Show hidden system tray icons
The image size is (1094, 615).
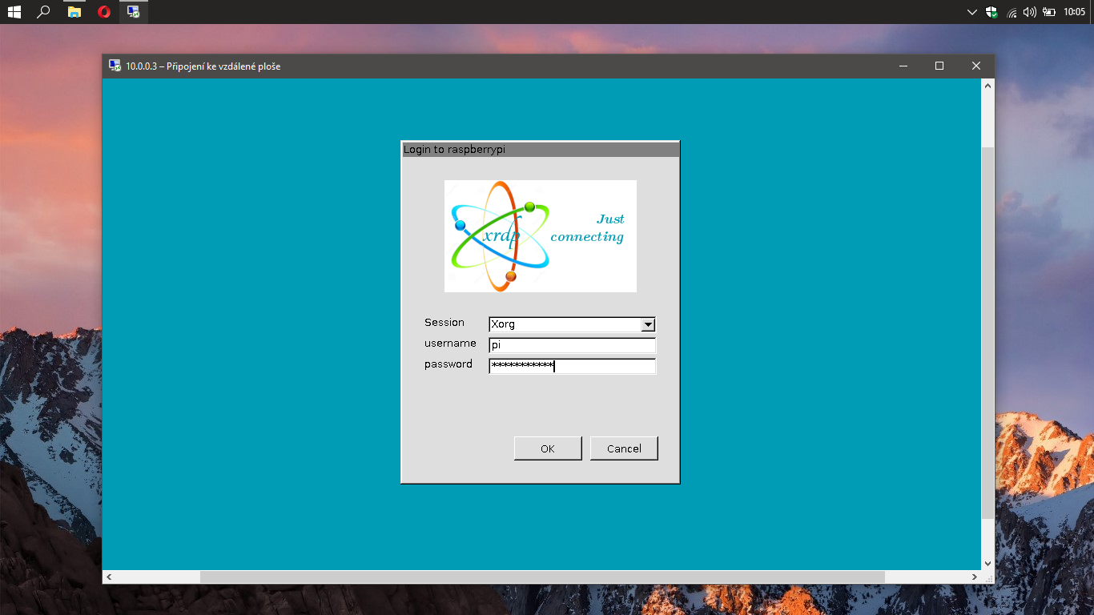[x=972, y=12]
